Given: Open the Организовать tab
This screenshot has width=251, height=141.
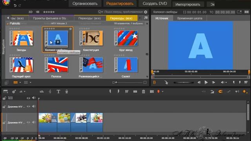Looking at the screenshot, I should pyautogui.click(x=85, y=4).
